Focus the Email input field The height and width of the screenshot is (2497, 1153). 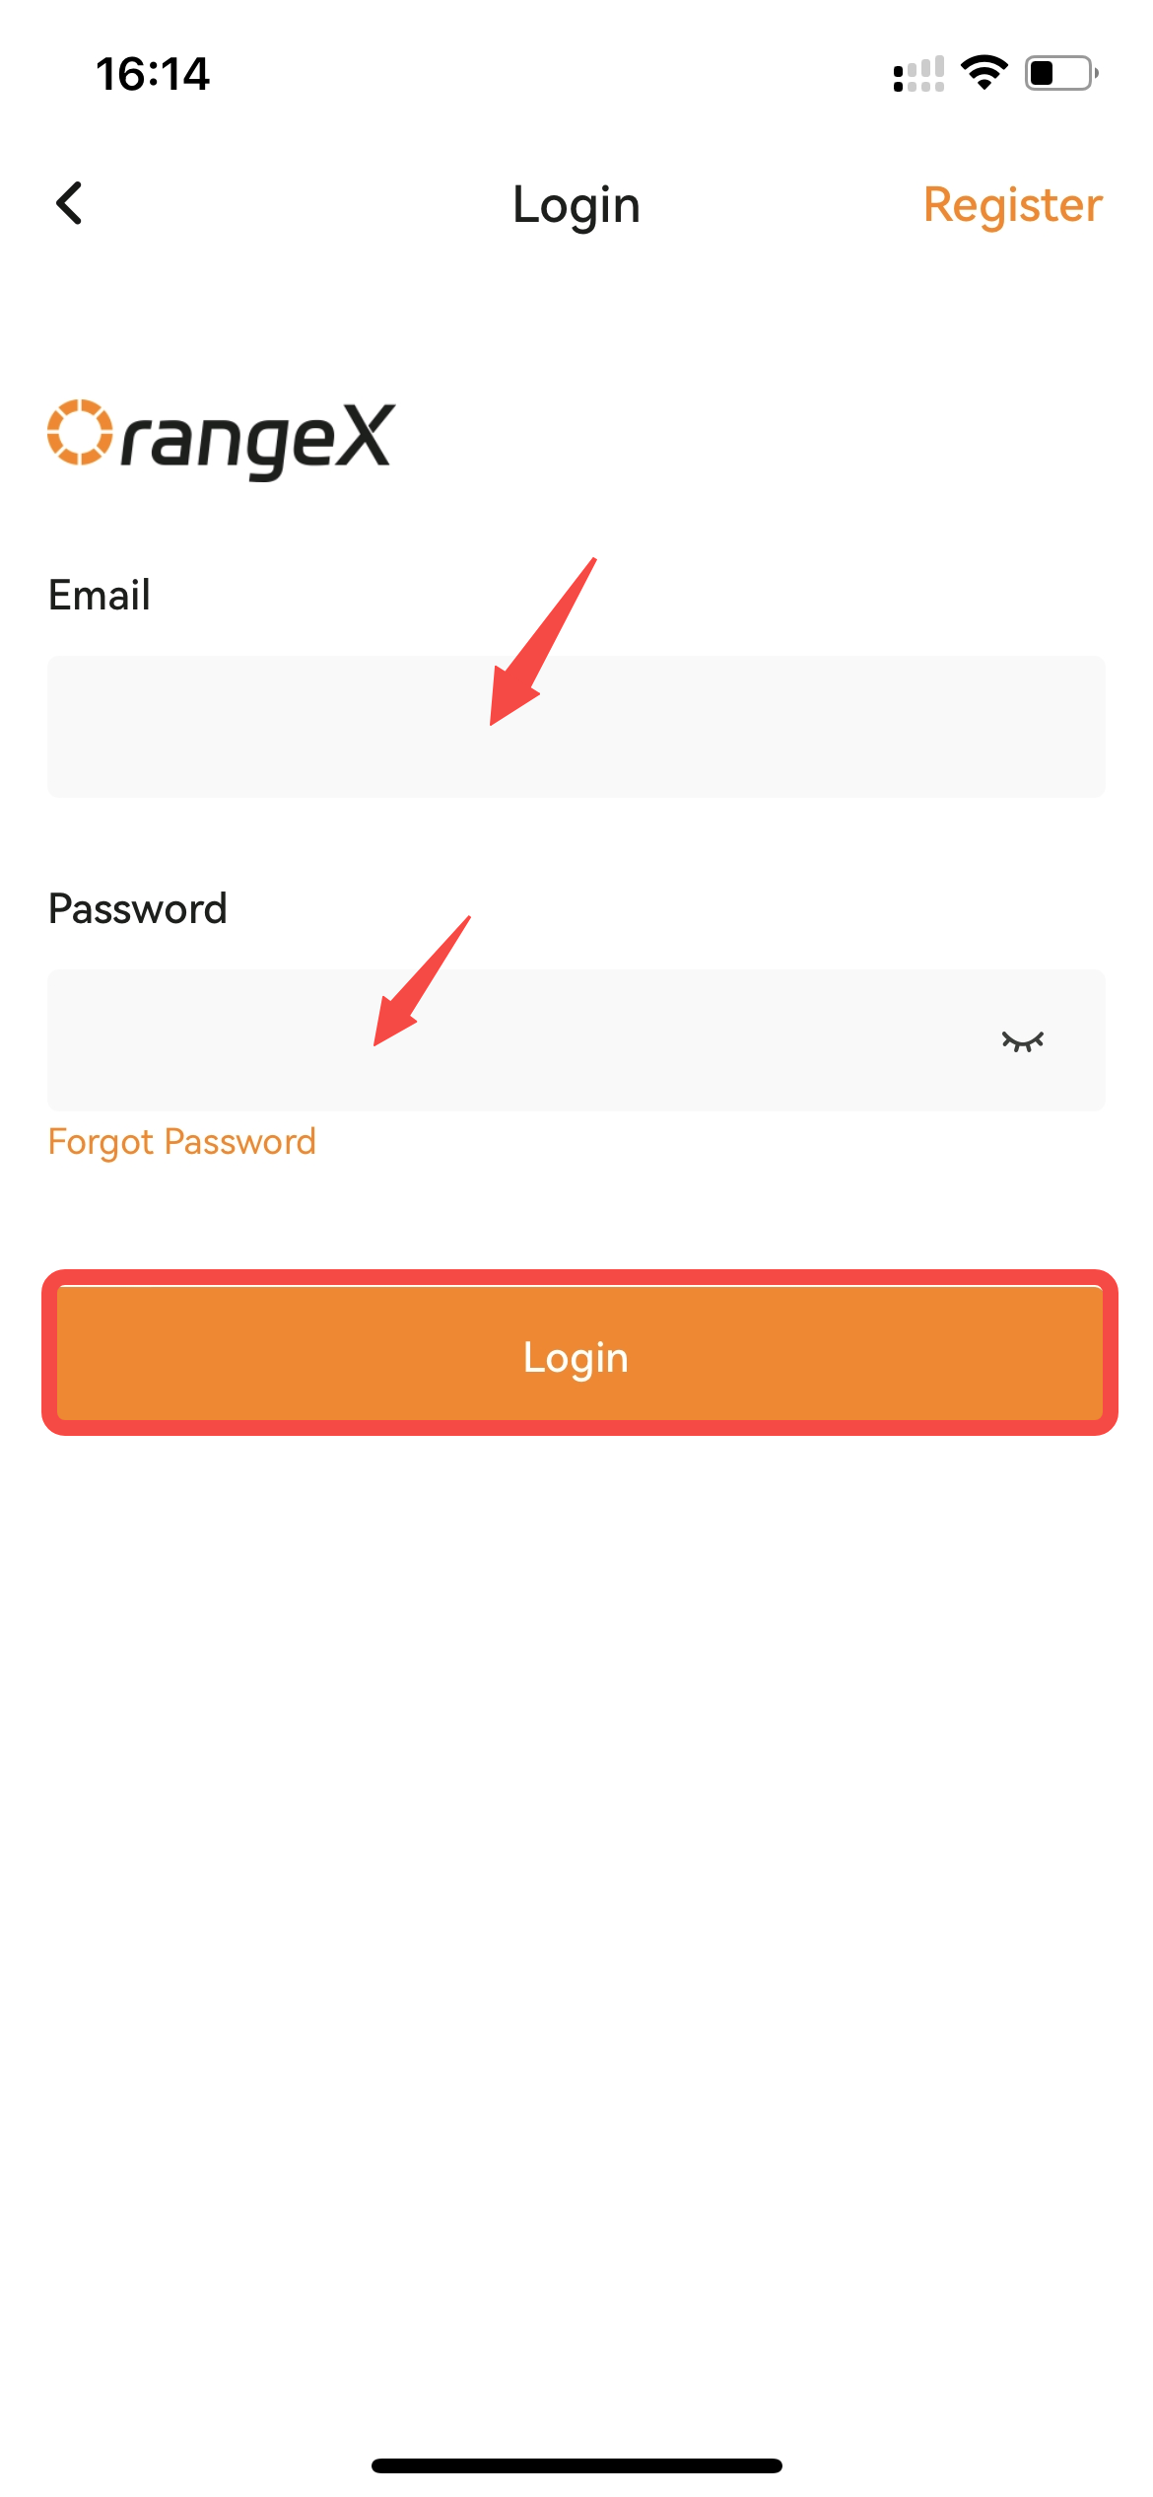576,727
